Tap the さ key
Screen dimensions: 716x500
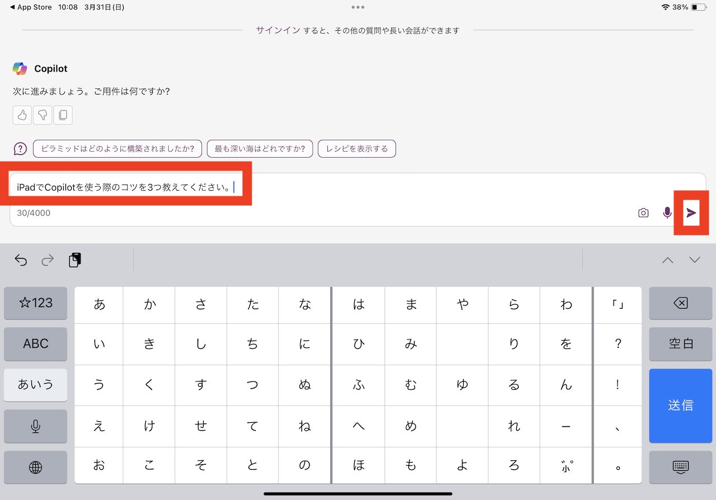click(x=201, y=305)
